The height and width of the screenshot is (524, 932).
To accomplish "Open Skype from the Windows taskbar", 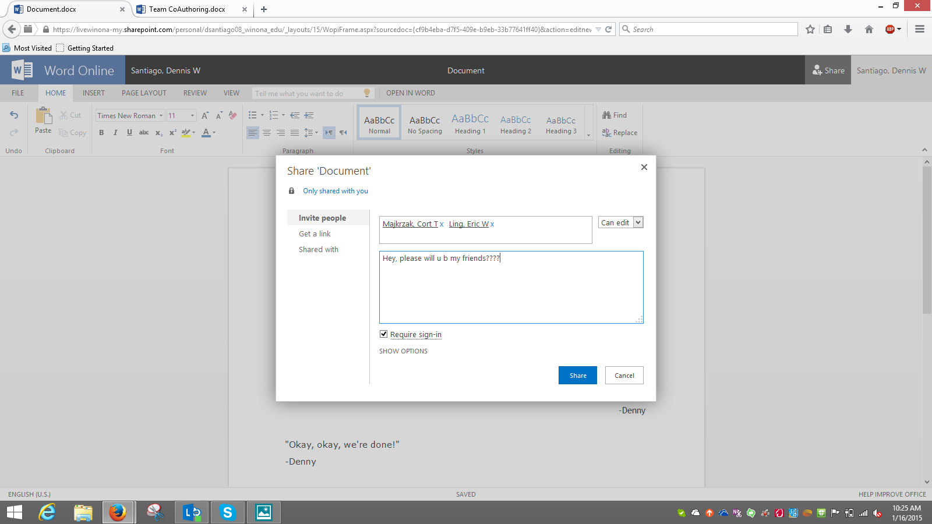I will click(x=227, y=512).
